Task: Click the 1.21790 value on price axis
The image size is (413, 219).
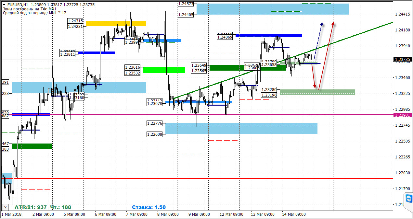Action: [x=403, y=189]
